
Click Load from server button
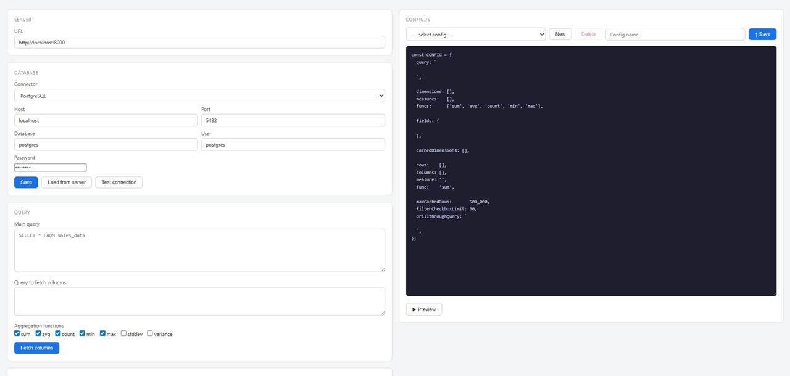click(x=67, y=182)
